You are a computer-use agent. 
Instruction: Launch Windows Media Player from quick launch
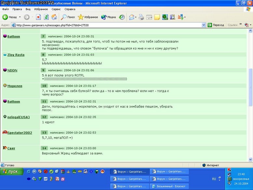pos(40,171)
